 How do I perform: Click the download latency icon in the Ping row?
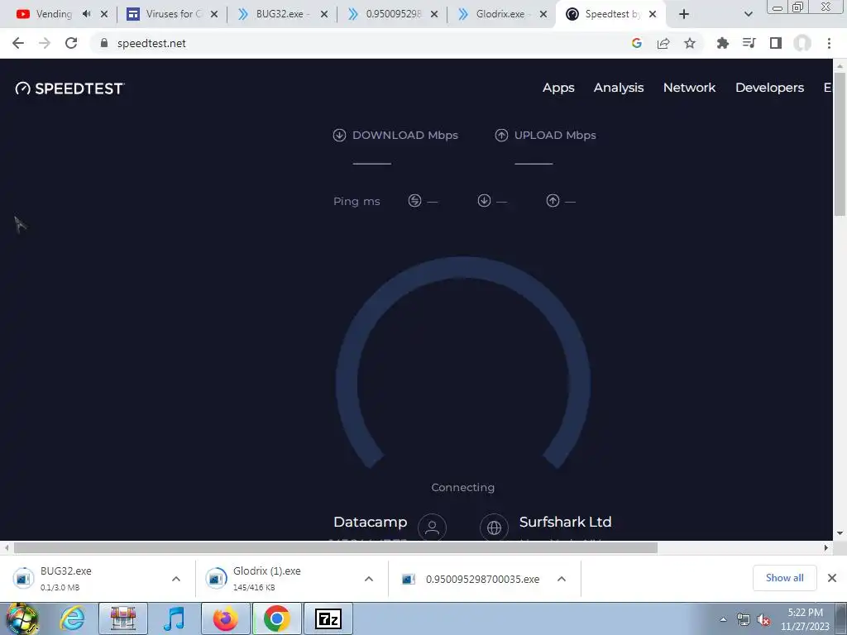point(484,201)
